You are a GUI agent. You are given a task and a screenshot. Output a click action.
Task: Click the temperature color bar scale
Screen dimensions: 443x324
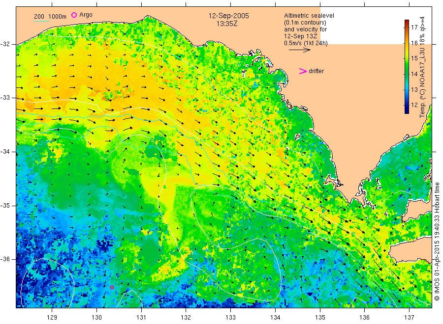(x=407, y=67)
